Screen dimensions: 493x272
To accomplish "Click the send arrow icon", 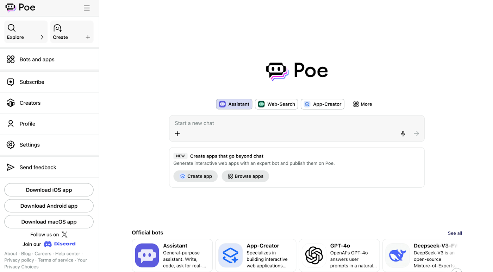I will (x=417, y=134).
